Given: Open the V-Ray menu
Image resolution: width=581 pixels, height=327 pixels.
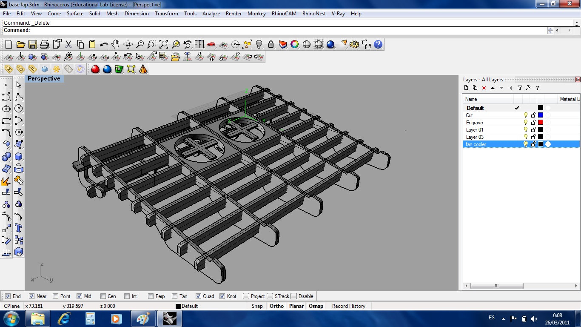Looking at the screenshot, I should coord(338,14).
